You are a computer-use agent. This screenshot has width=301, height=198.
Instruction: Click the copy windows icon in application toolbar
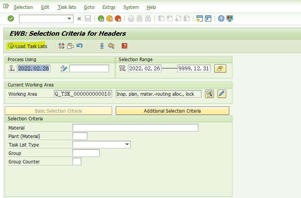pos(71,46)
